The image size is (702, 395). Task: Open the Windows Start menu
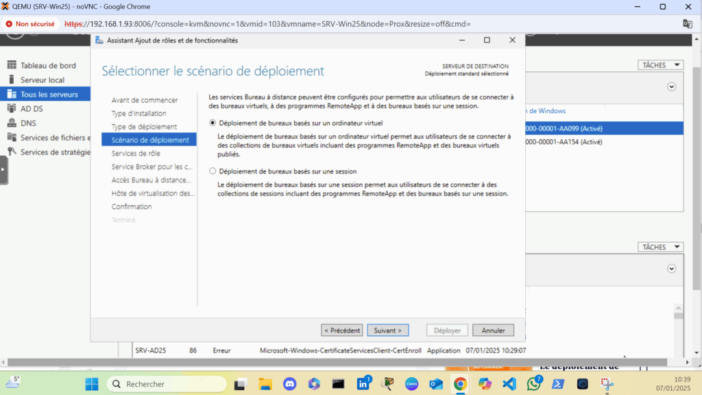92,384
